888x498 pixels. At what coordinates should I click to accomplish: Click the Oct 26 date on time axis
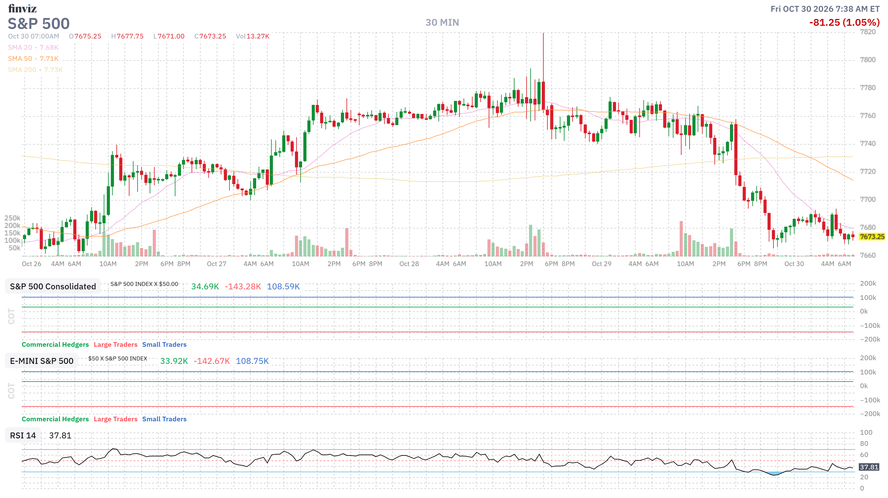(31, 264)
